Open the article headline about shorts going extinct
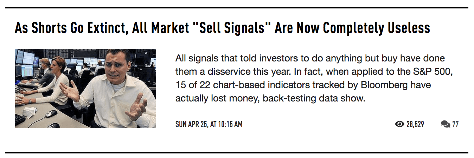 tap(222, 28)
